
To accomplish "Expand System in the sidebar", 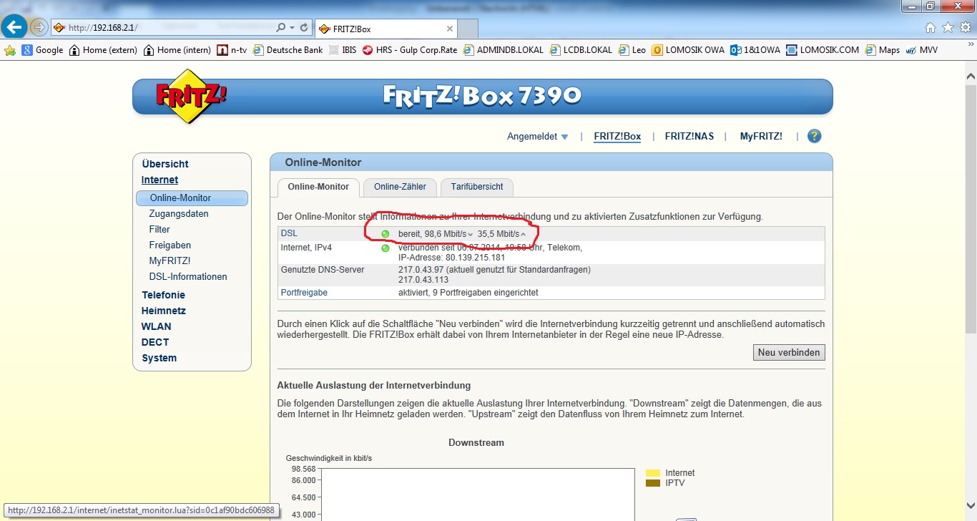I will click(159, 358).
